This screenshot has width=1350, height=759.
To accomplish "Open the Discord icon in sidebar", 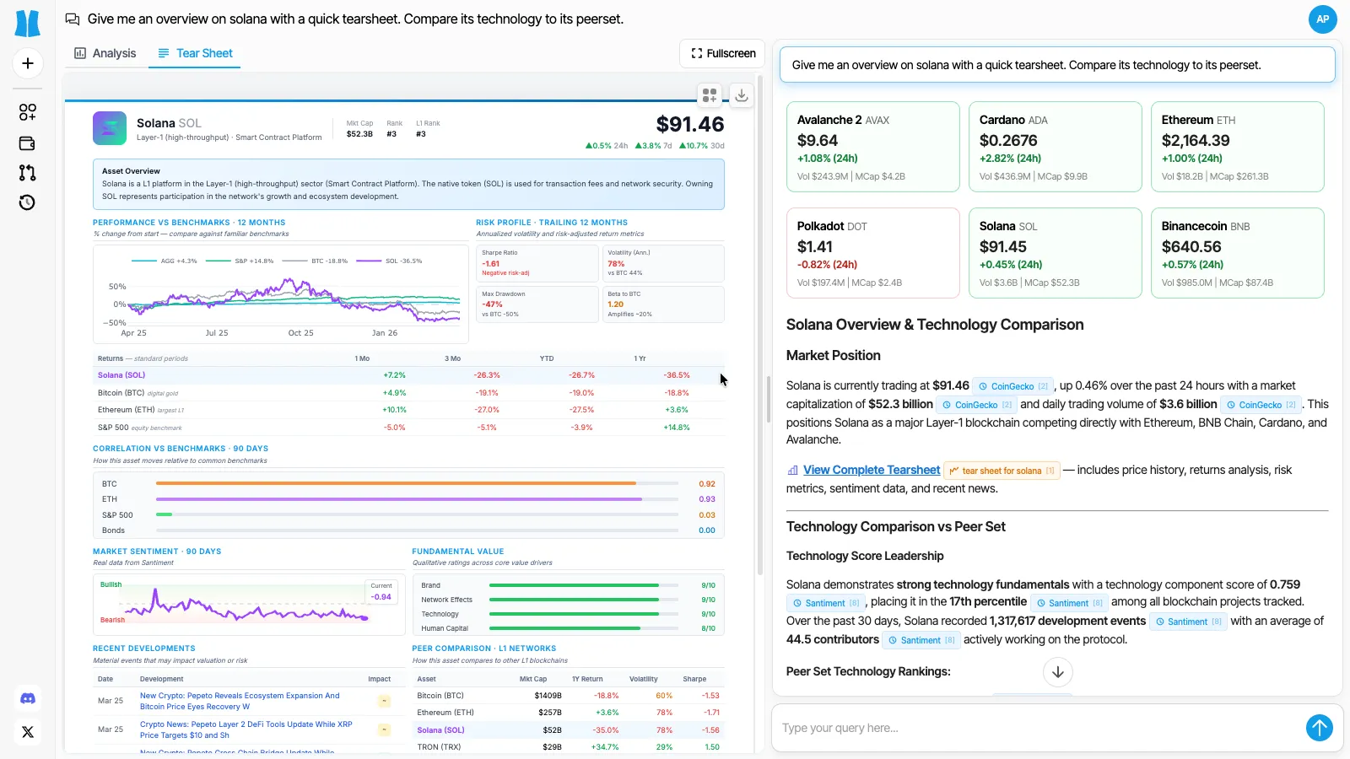I will [28, 698].
